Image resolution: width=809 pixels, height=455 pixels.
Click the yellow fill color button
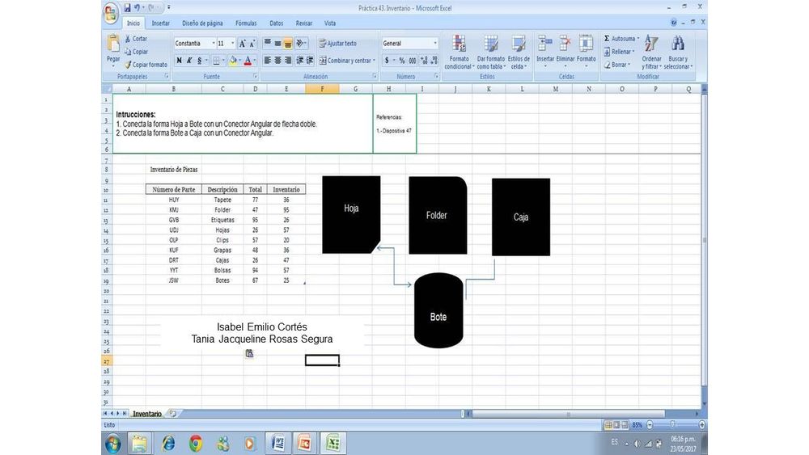[232, 61]
